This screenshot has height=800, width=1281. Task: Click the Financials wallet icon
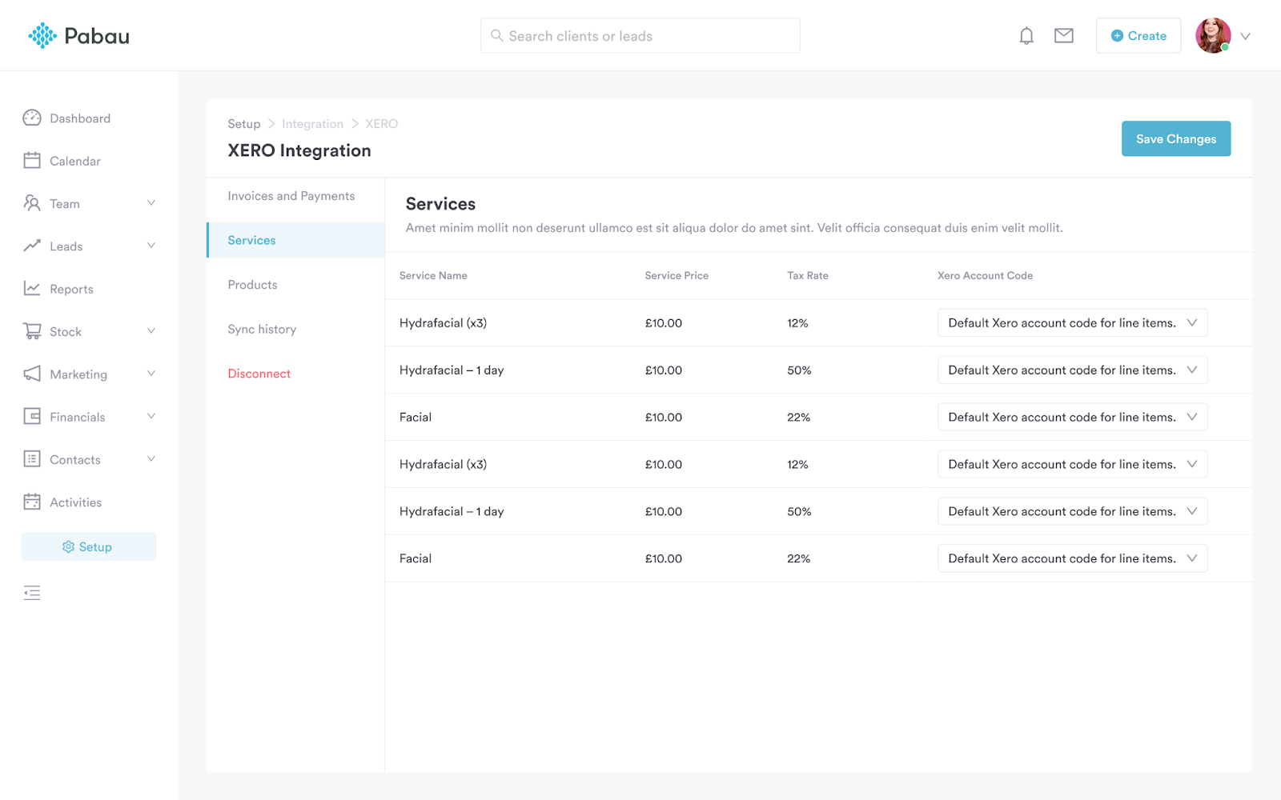[32, 417]
